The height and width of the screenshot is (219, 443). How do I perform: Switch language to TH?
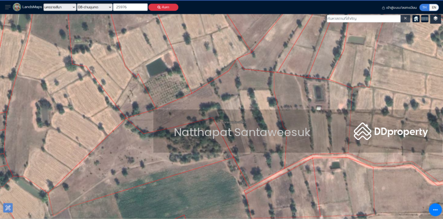click(x=424, y=8)
